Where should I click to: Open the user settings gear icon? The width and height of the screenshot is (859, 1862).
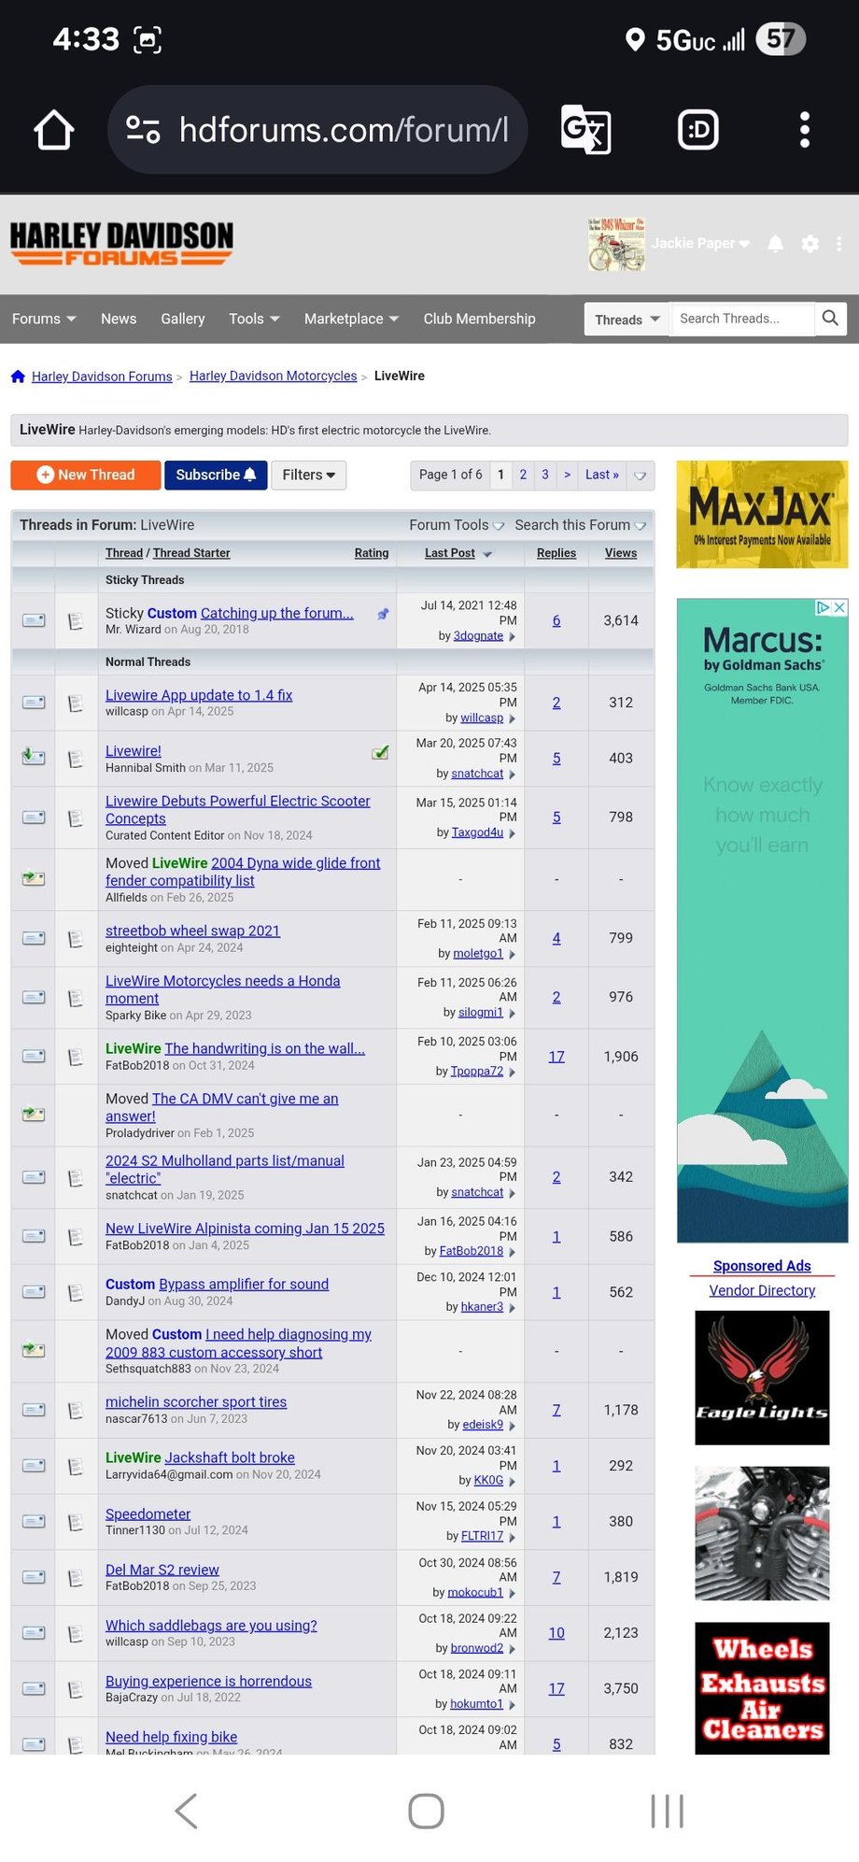pyautogui.click(x=810, y=244)
